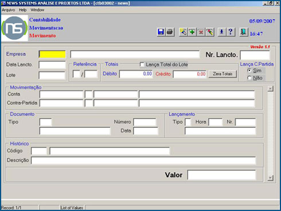
Task: Click the Nr. Lancto. field
Action: coord(255,55)
